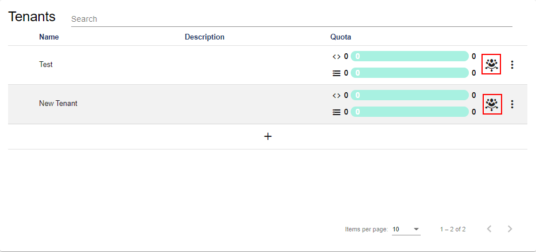Expand the items per page dropdown
536x252 pixels.
(x=406, y=229)
